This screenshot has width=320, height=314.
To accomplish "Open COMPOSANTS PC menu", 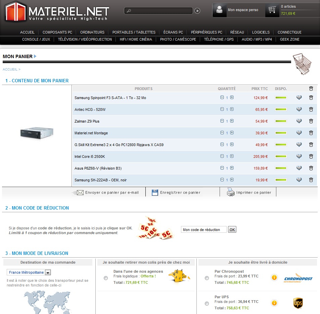I will [57, 32].
